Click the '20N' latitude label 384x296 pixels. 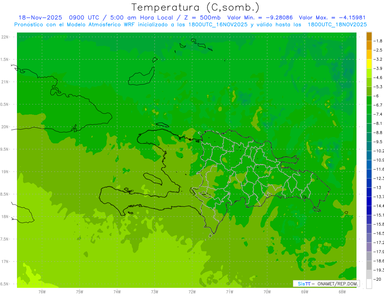[5, 127]
